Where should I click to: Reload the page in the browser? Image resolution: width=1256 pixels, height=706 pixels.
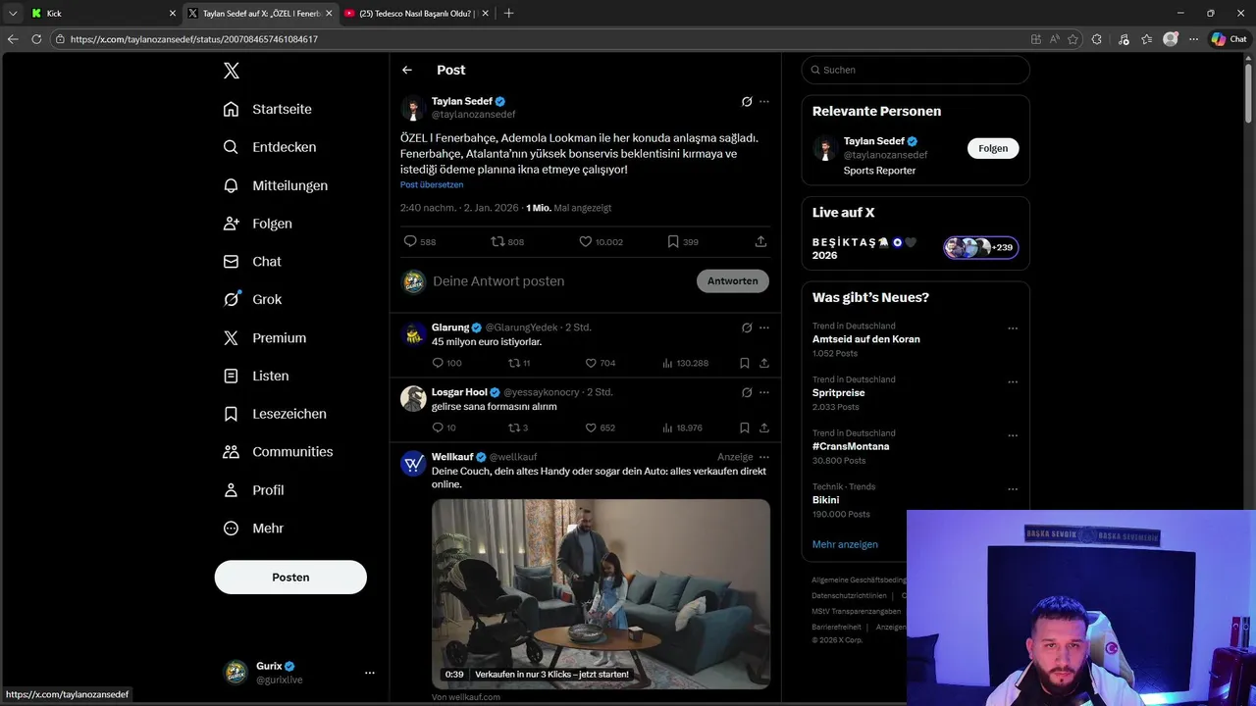point(36,39)
